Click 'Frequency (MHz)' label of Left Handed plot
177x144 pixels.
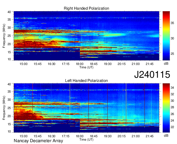click(4, 108)
